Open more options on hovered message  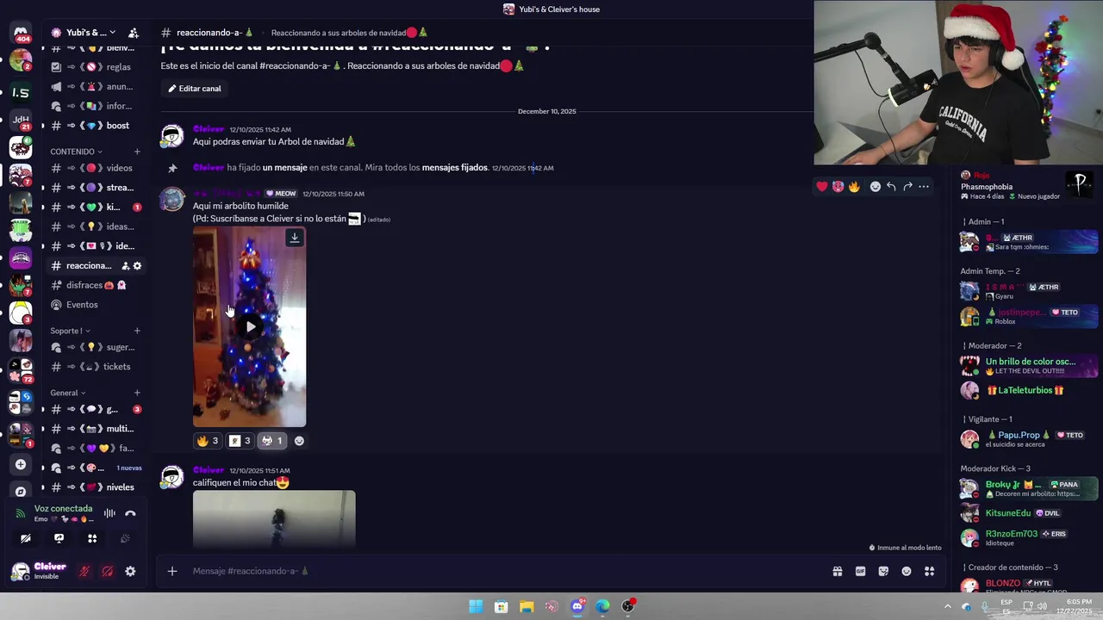pyautogui.click(x=924, y=186)
